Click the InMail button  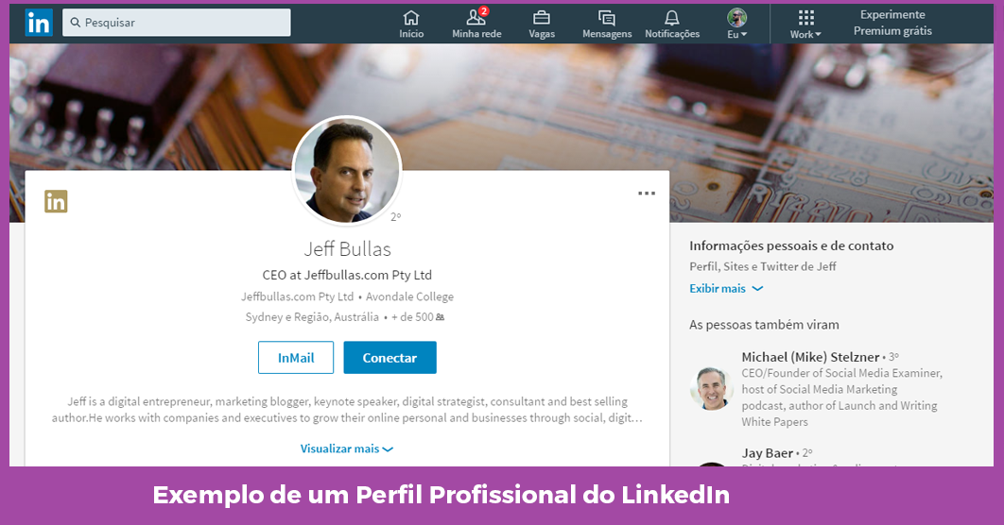click(296, 358)
